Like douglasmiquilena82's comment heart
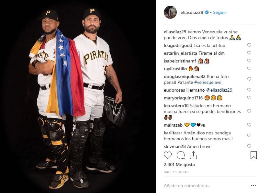The height and width of the screenshot is (193, 259). tap(249, 79)
